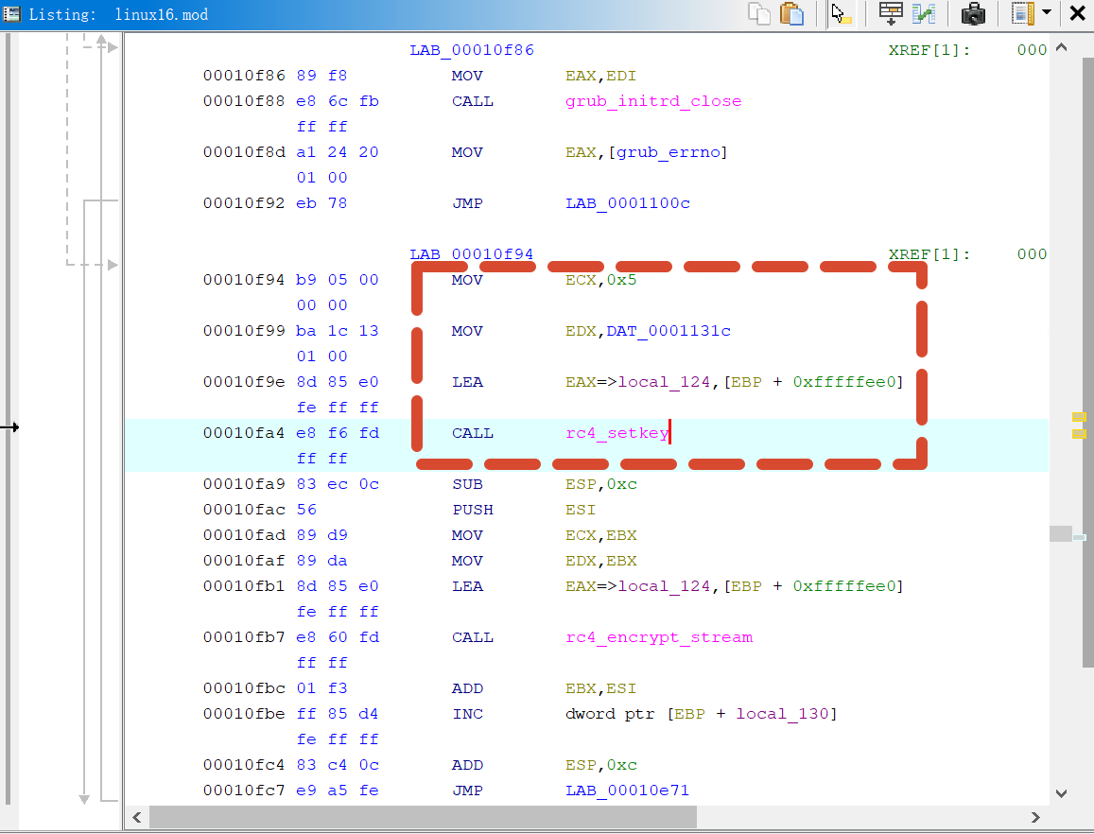Click the Copy icon in Listing toolbar
This screenshot has height=834, width=1094.
[x=759, y=14]
